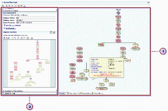Image resolution: width=168 pixels, height=111 pixels.
Task: Click the diagram overview thumbnail
Action: [29, 63]
